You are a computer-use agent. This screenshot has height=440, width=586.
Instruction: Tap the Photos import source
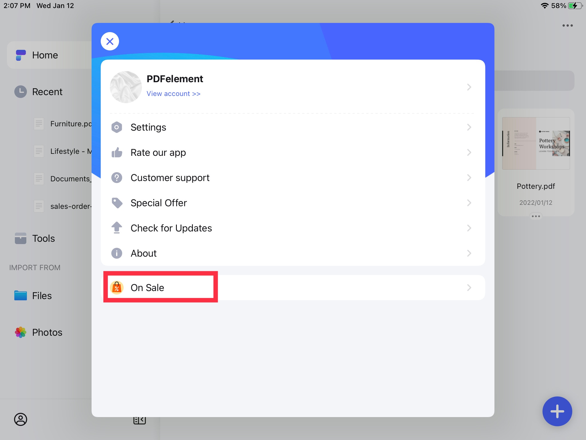(x=47, y=332)
